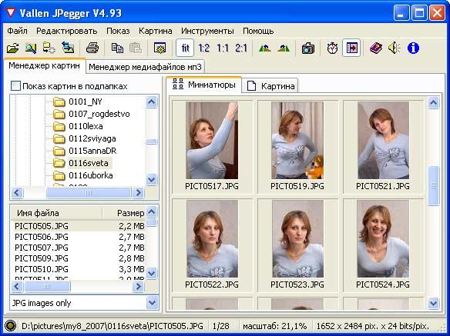
Task: Select thumbnail PICT0519.JPG
Action: [297, 146]
